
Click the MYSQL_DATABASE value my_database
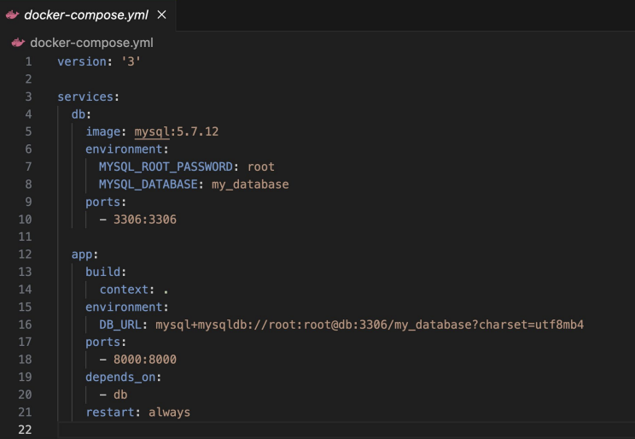click(250, 184)
